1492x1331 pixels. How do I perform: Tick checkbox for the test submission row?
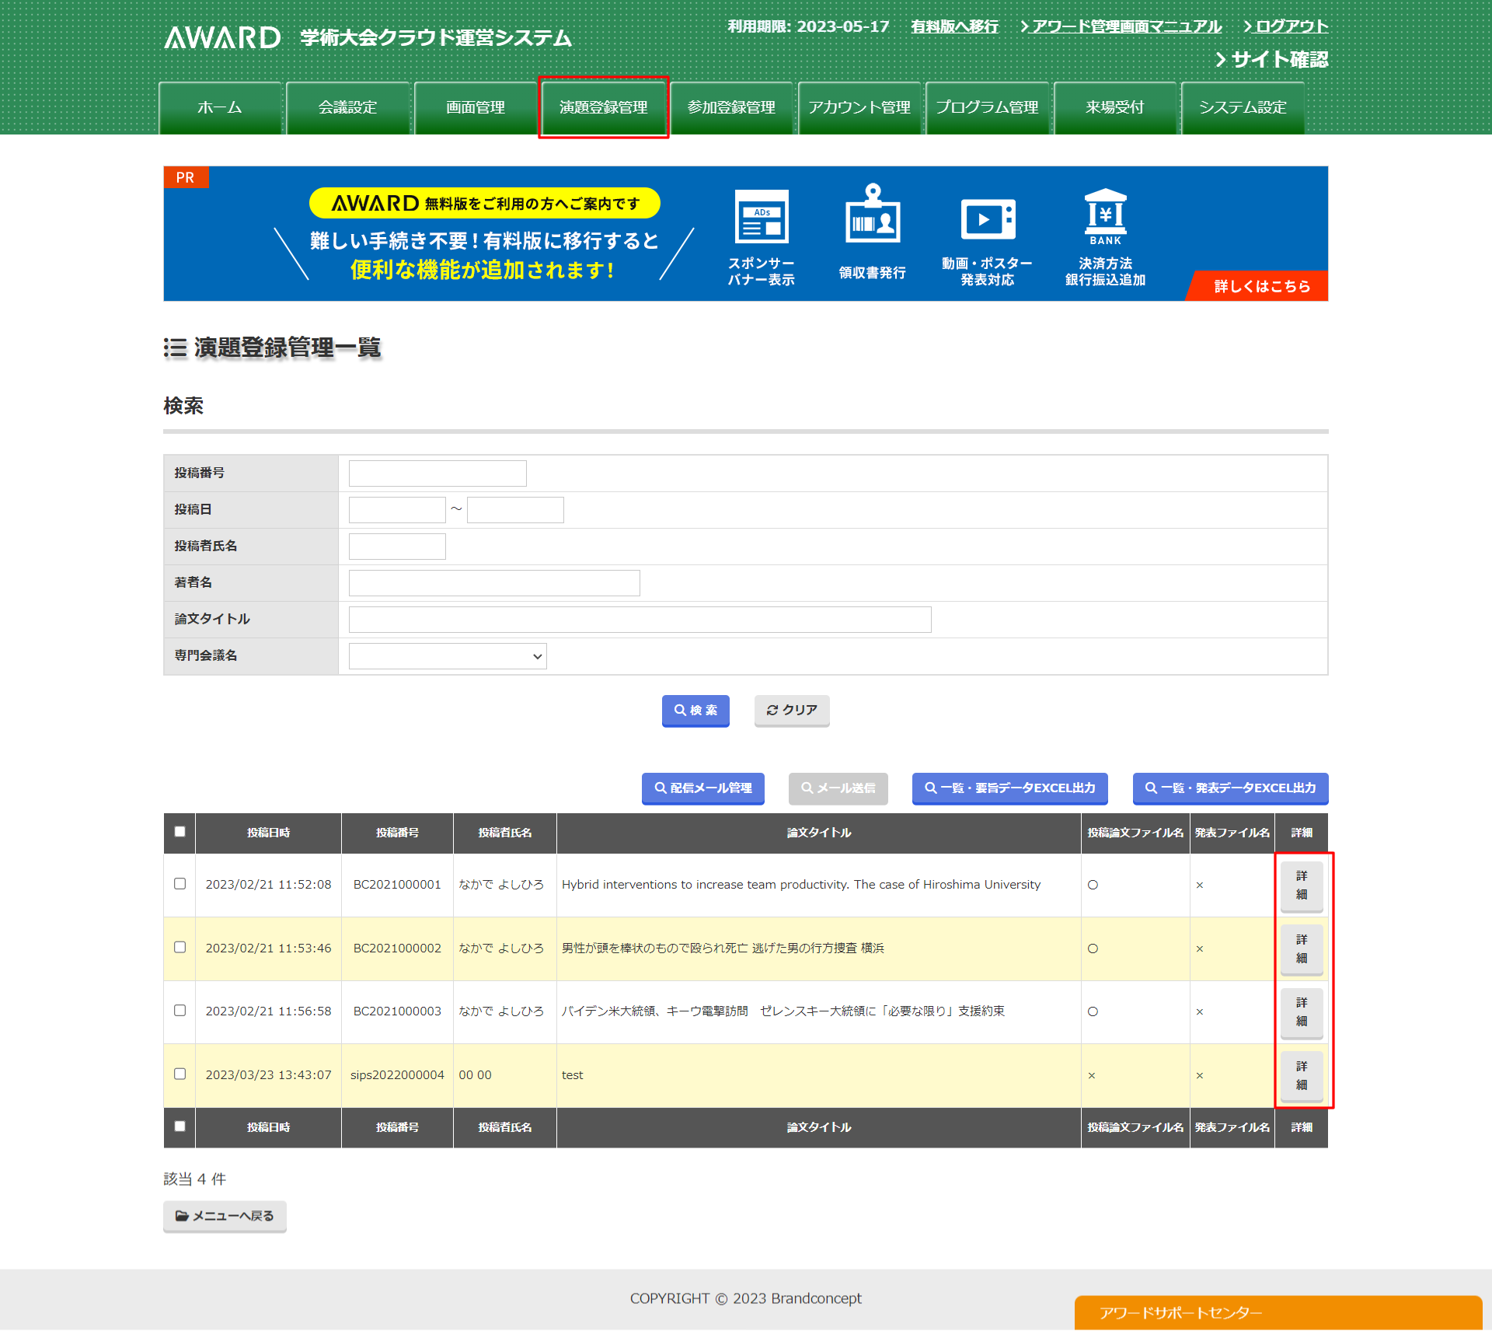[x=180, y=1074]
